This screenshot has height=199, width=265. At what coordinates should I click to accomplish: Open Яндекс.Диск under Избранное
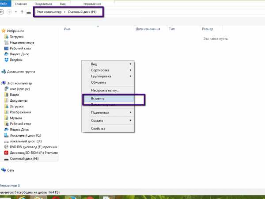tap(19, 54)
